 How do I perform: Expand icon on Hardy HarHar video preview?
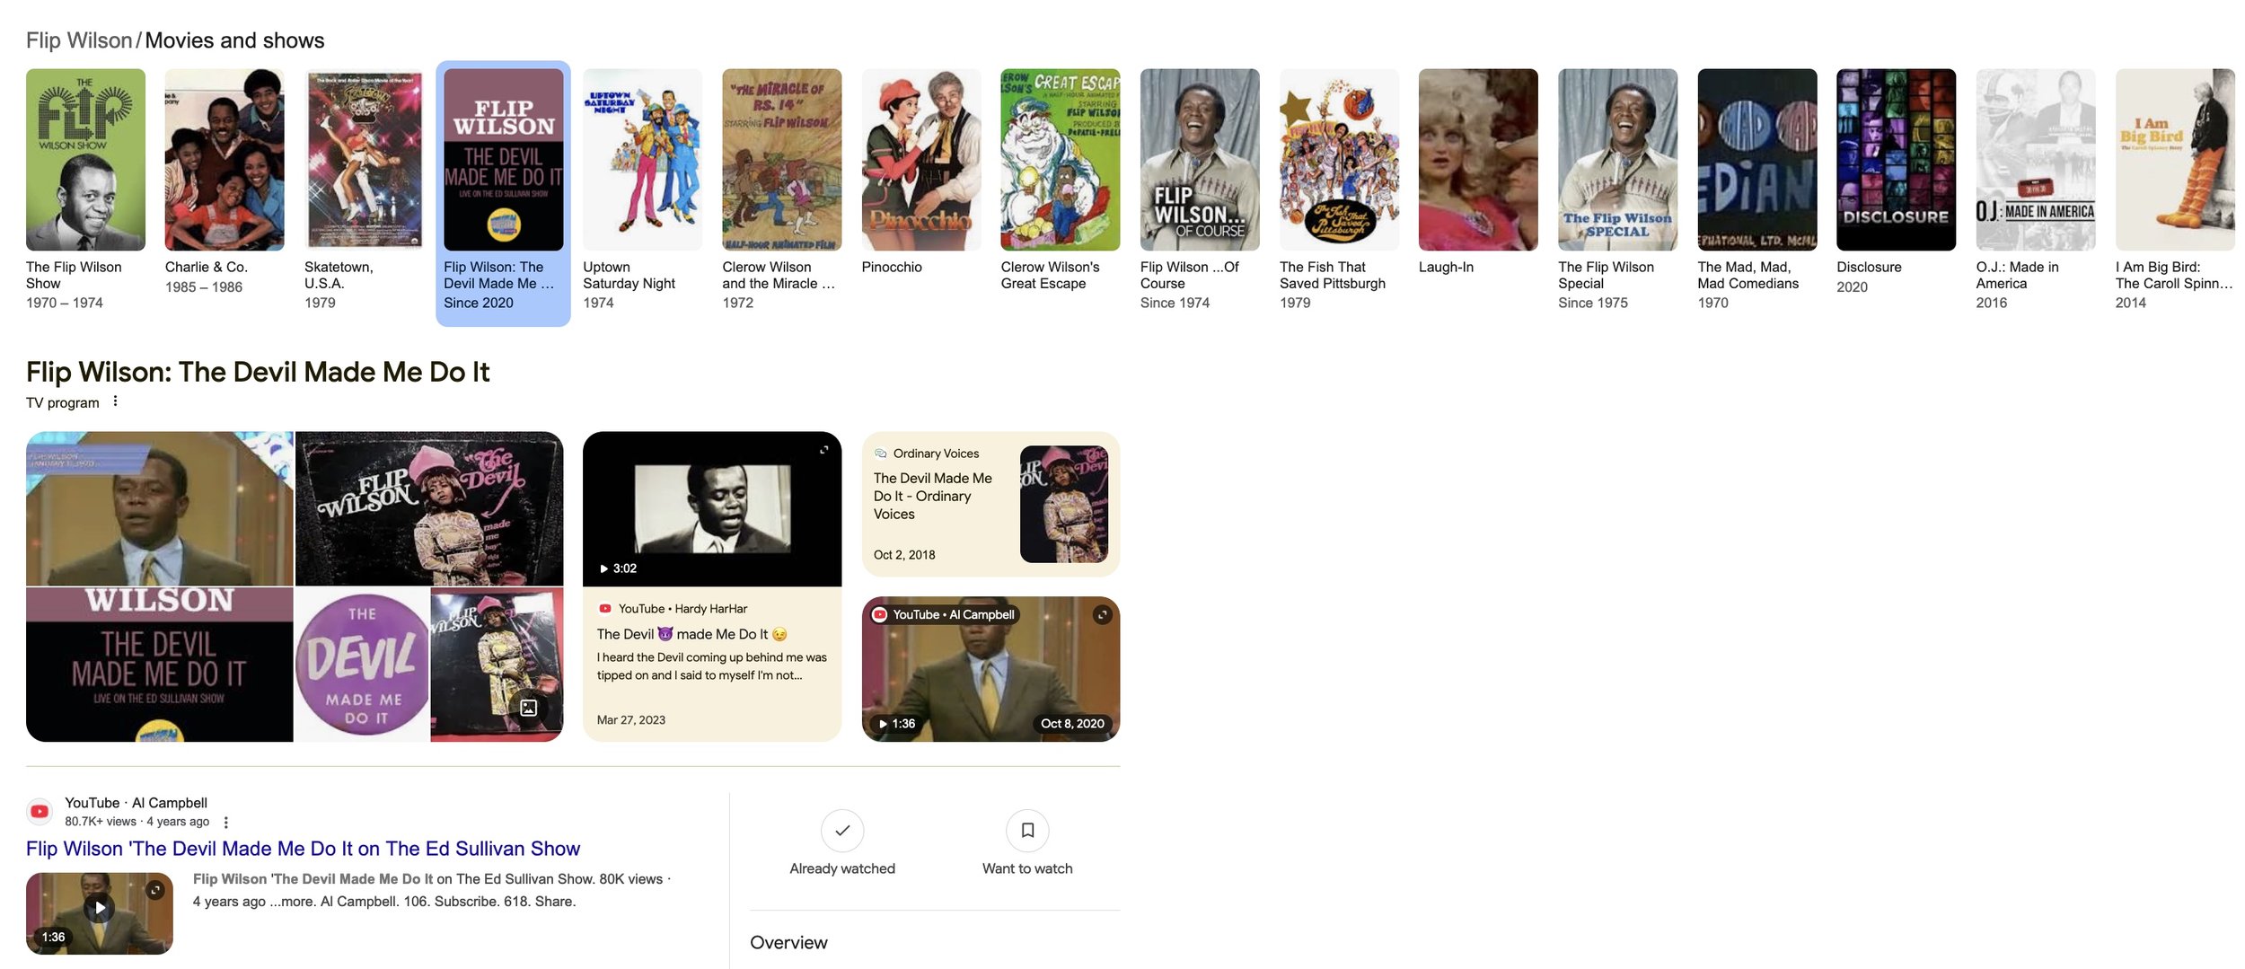(823, 449)
